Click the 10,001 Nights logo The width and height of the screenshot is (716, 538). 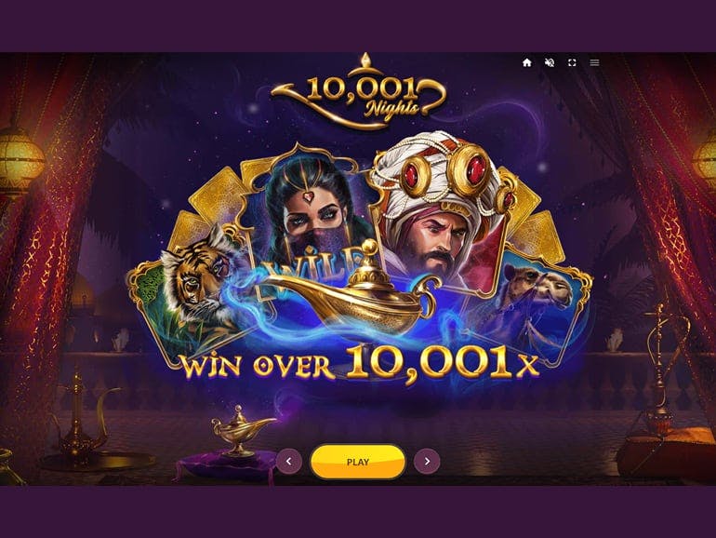pyautogui.click(x=358, y=91)
